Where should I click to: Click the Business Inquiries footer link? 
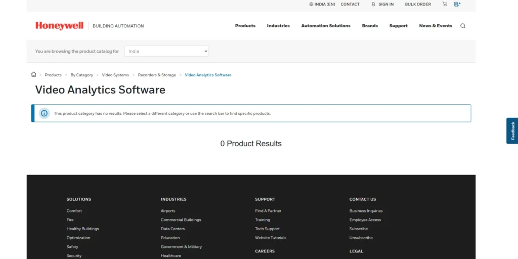pyautogui.click(x=366, y=211)
